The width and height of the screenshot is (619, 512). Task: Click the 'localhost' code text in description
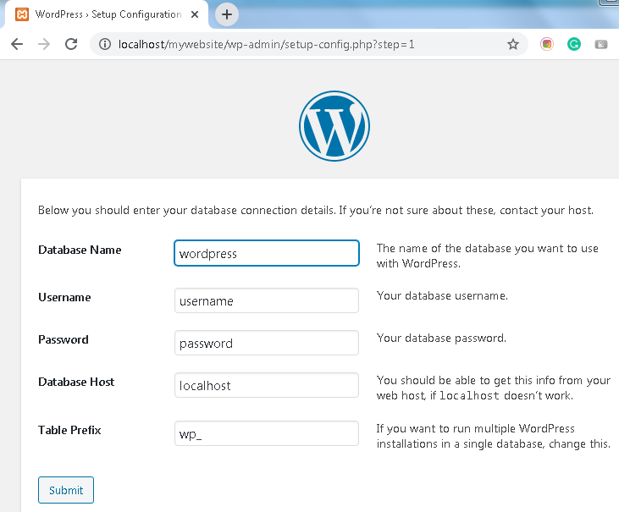click(x=469, y=396)
